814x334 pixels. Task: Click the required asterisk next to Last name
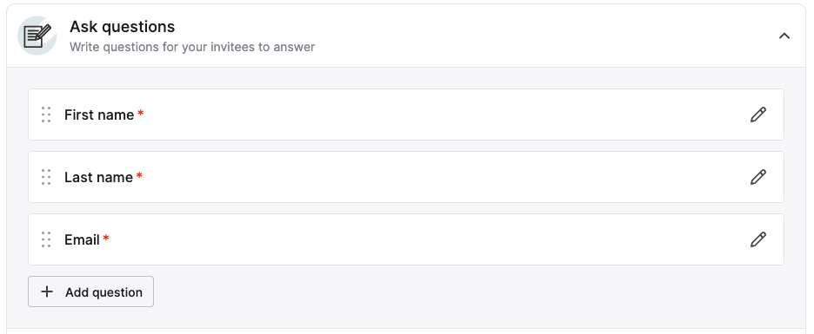pyautogui.click(x=139, y=176)
